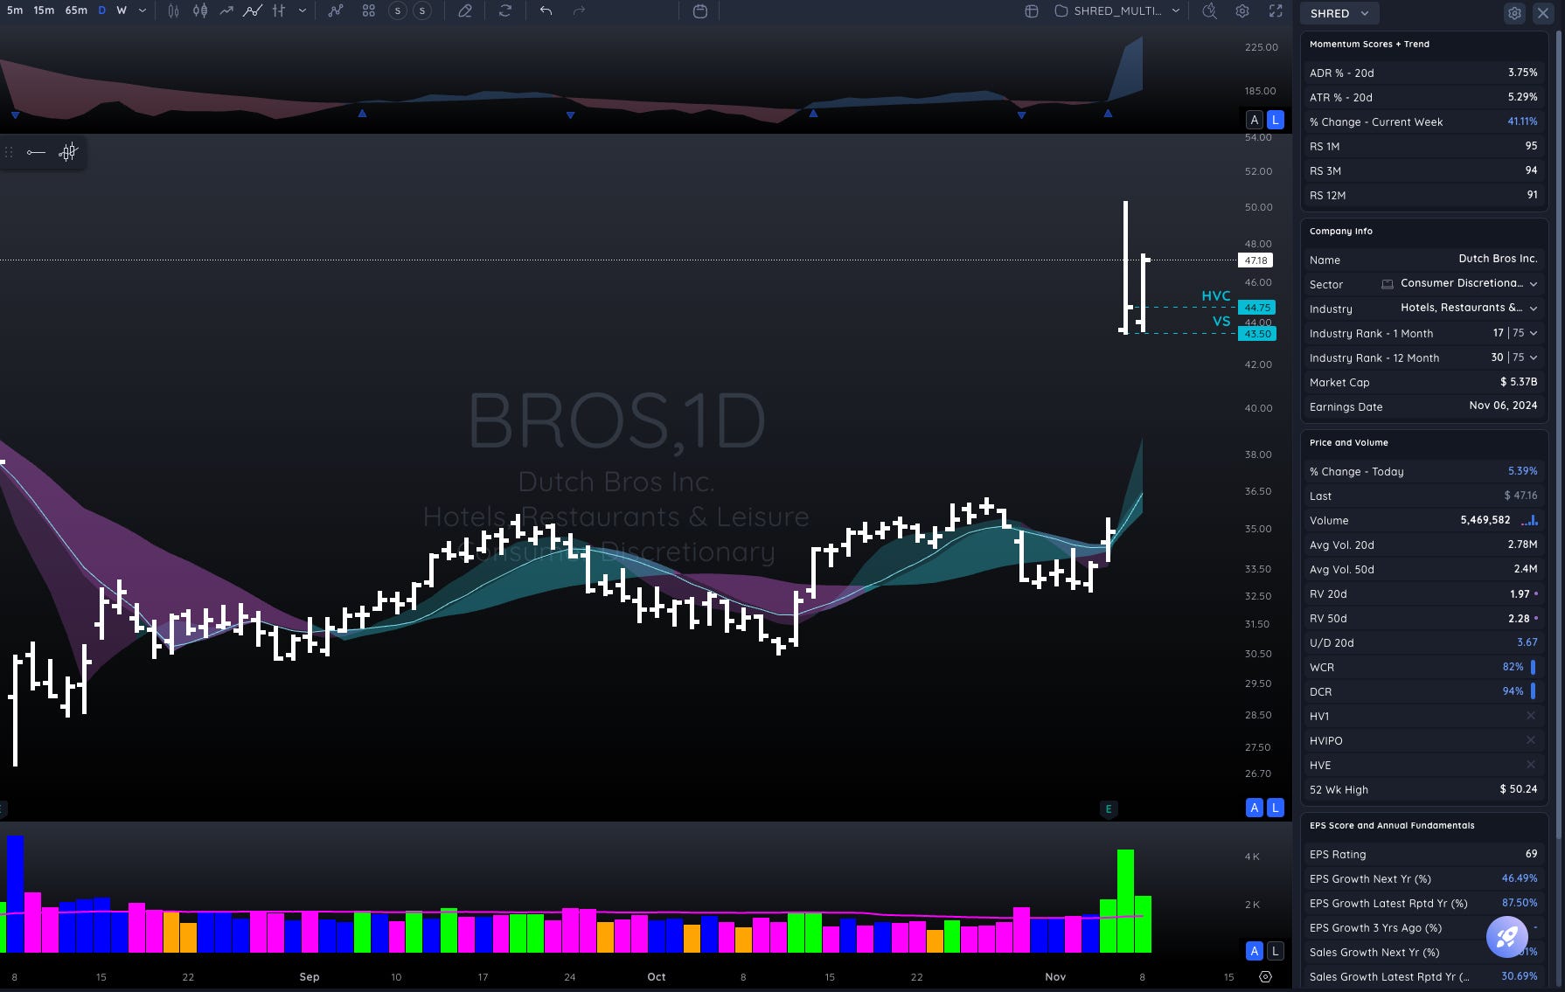The height and width of the screenshot is (992, 1565).
Task: Activate the eraser tool
Action: [x=465, y=10]
